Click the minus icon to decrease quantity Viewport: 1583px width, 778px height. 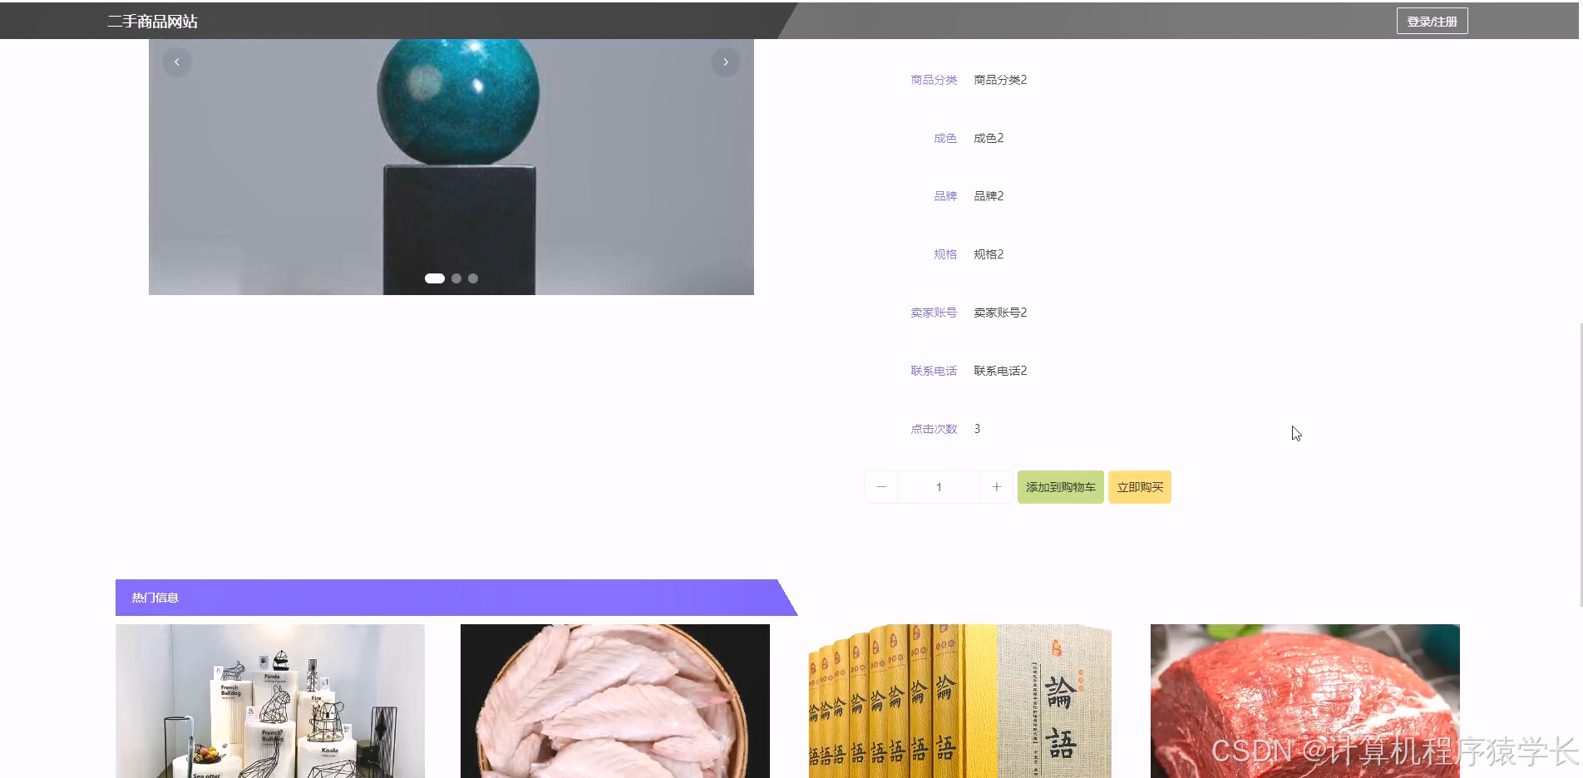(x=880, y=487)
